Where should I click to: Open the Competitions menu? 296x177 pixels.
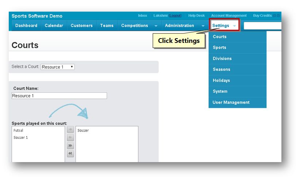[135, 25]
